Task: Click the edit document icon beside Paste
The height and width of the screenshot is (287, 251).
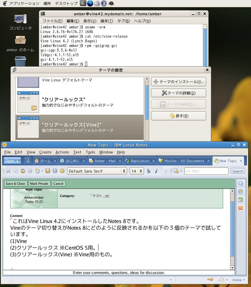Action: point(30,171)
